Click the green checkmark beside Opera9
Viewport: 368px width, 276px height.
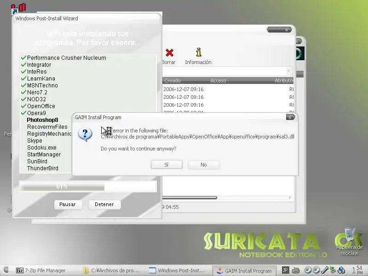coord(23,113)
